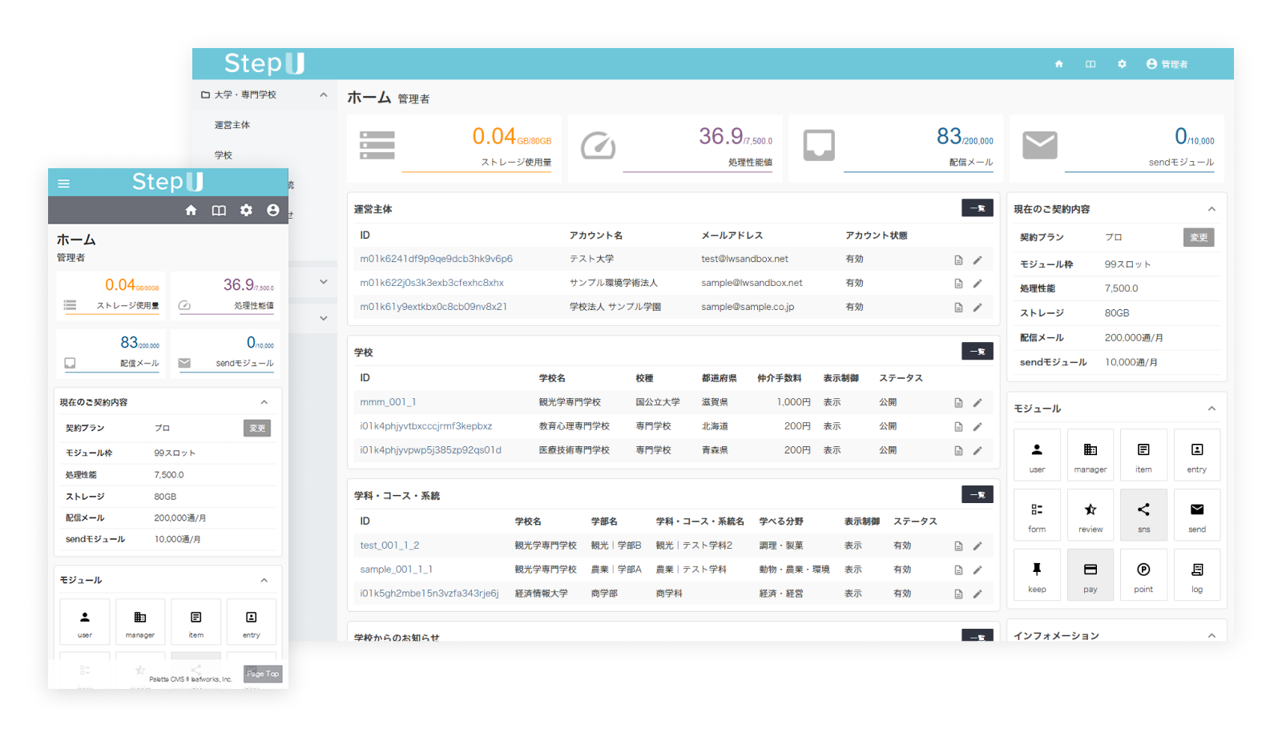
Task: Open ID link m01k6241df9p9qe9dcb3hk9v6p6
Action: (x=436, y=259)
